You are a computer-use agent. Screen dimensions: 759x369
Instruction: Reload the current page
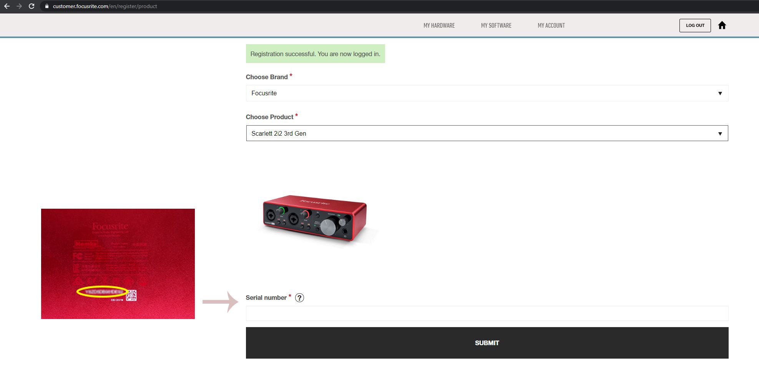click(x=32, y=6)
